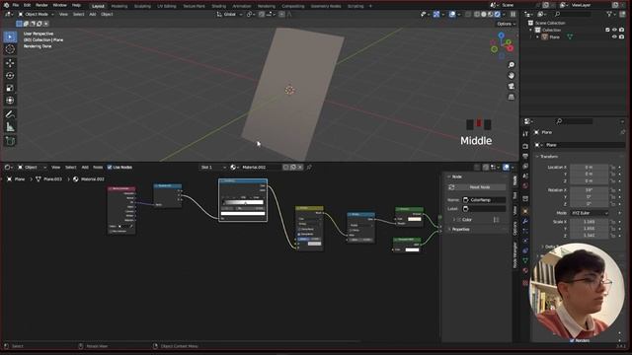Pick the Measure tool

[10, 127]
